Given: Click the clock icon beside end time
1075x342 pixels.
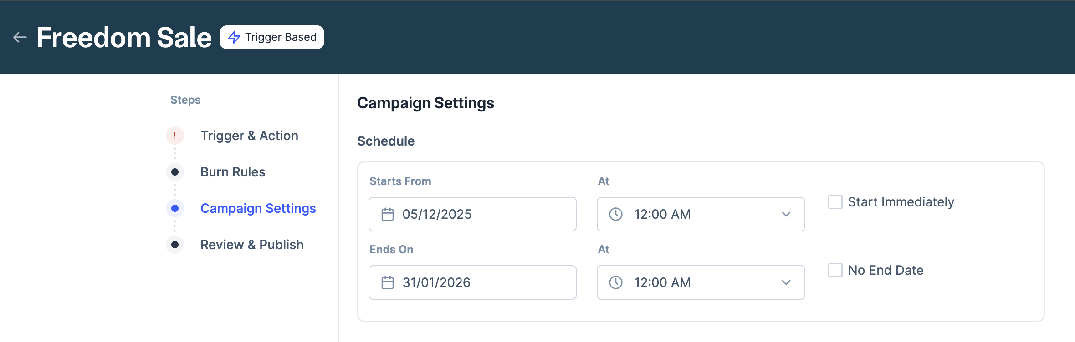Looking at the screenshot, I should click(x=616, y=282).
